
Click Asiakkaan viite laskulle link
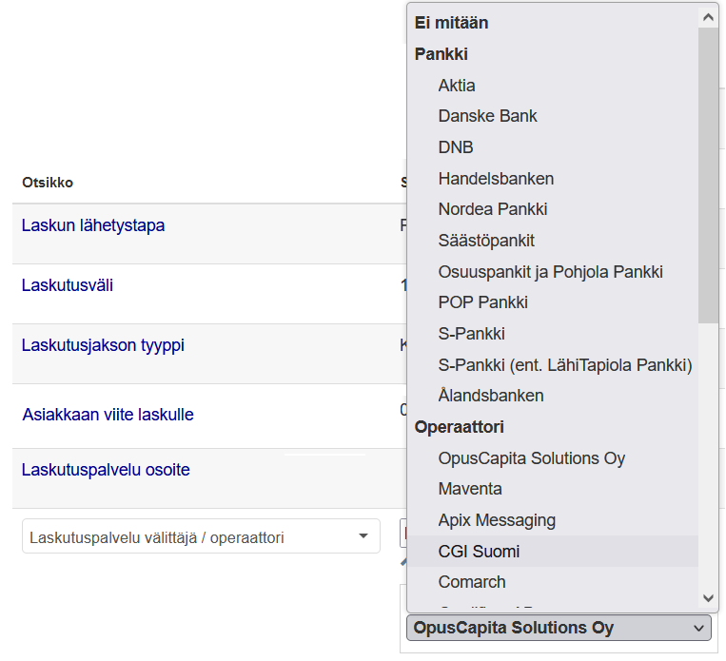[x=108, y=415]
